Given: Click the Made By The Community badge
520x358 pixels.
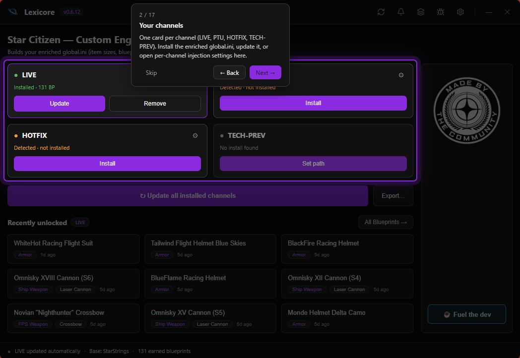Looking at the screenshot, I should 467,111.
